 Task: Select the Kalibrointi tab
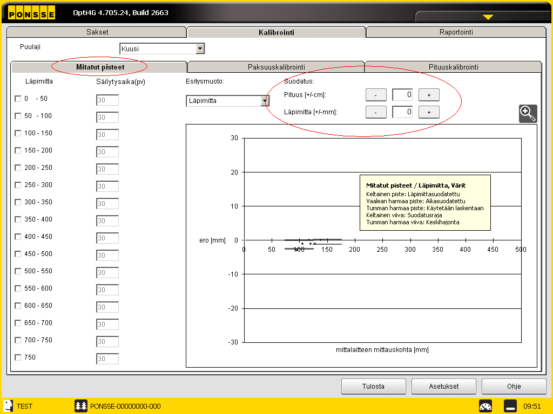click(x=276, y=32)
